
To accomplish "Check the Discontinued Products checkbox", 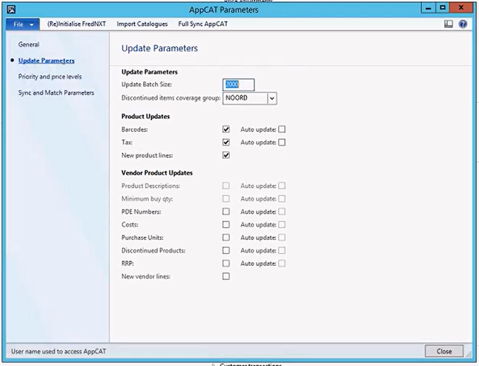I will click(226, 250).
